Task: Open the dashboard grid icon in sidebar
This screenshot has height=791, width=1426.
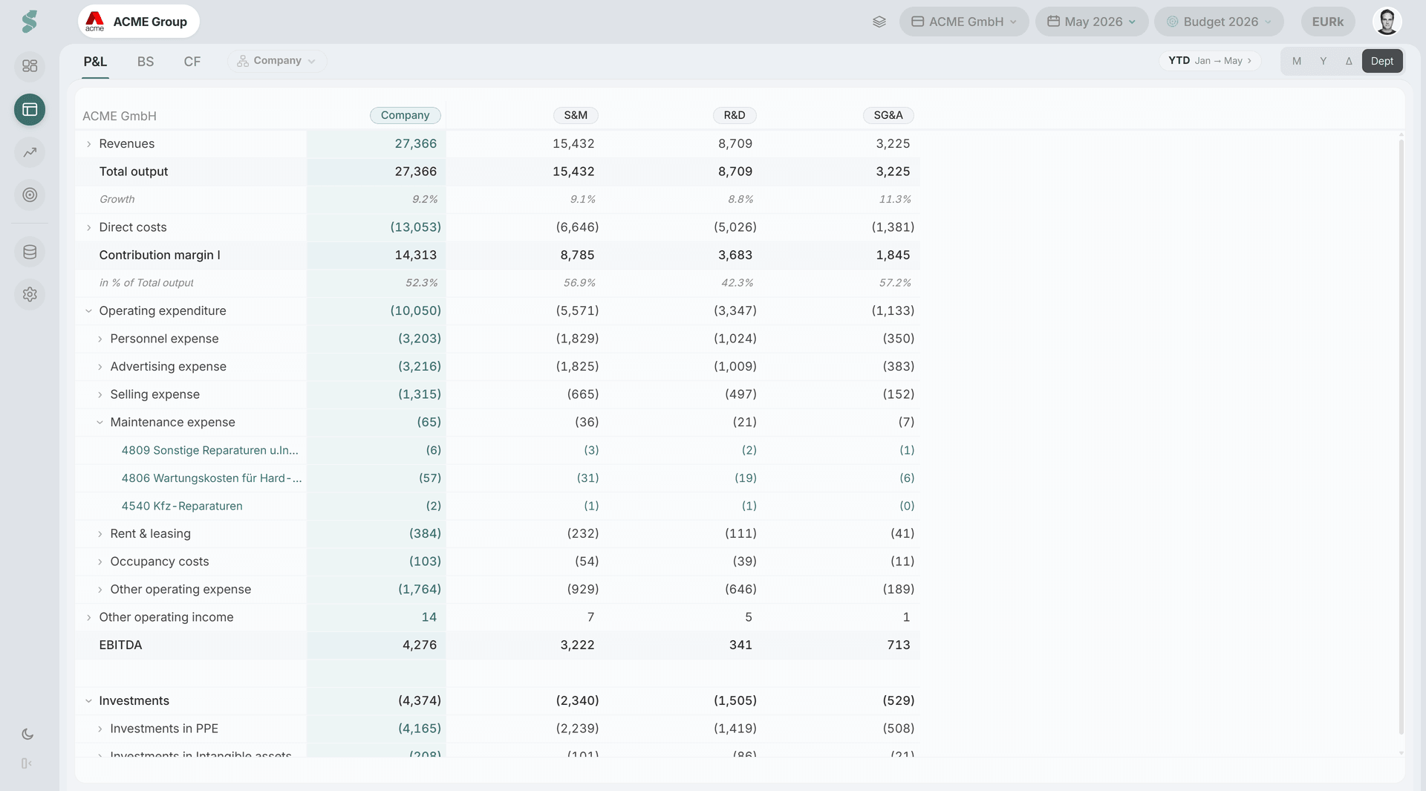Action: pyautogui.click(x=30, y=66)
